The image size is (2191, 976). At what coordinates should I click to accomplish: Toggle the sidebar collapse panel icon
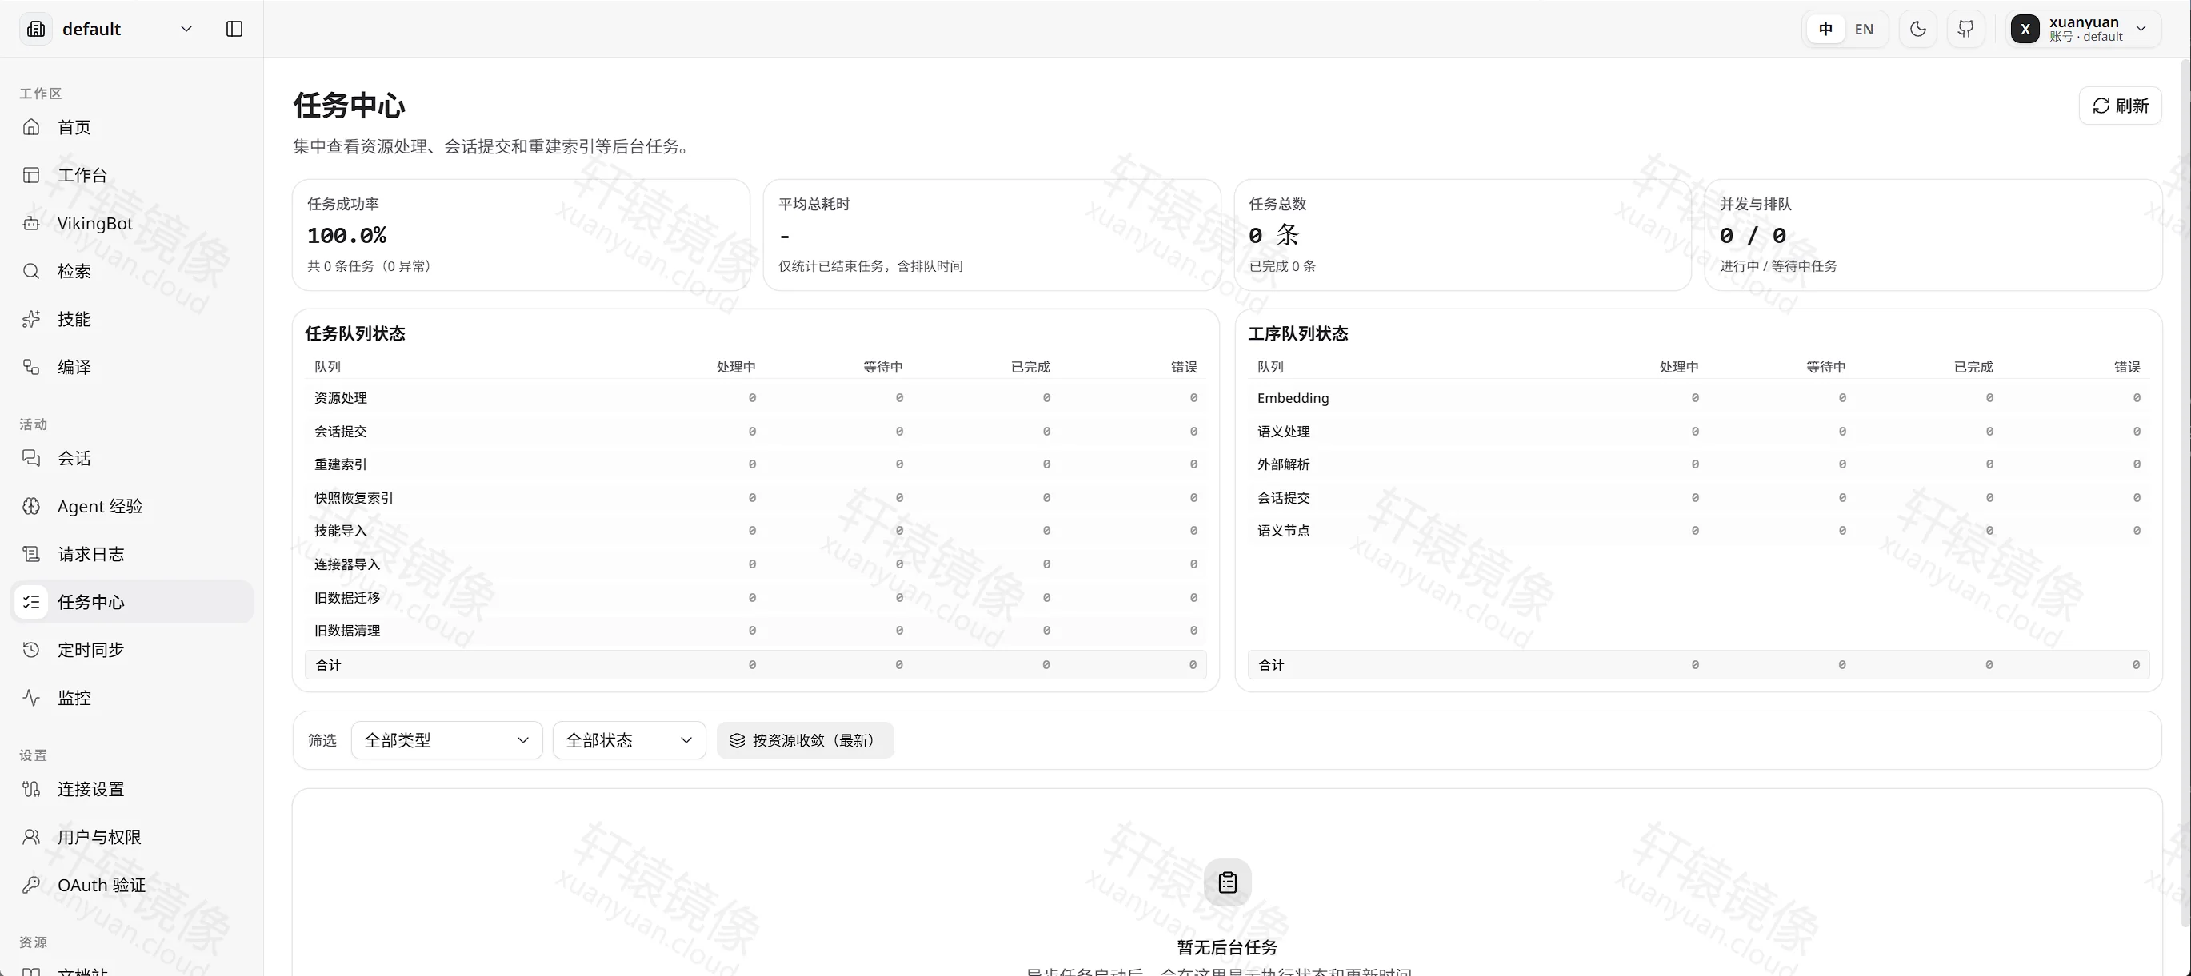tap(234, 29)
